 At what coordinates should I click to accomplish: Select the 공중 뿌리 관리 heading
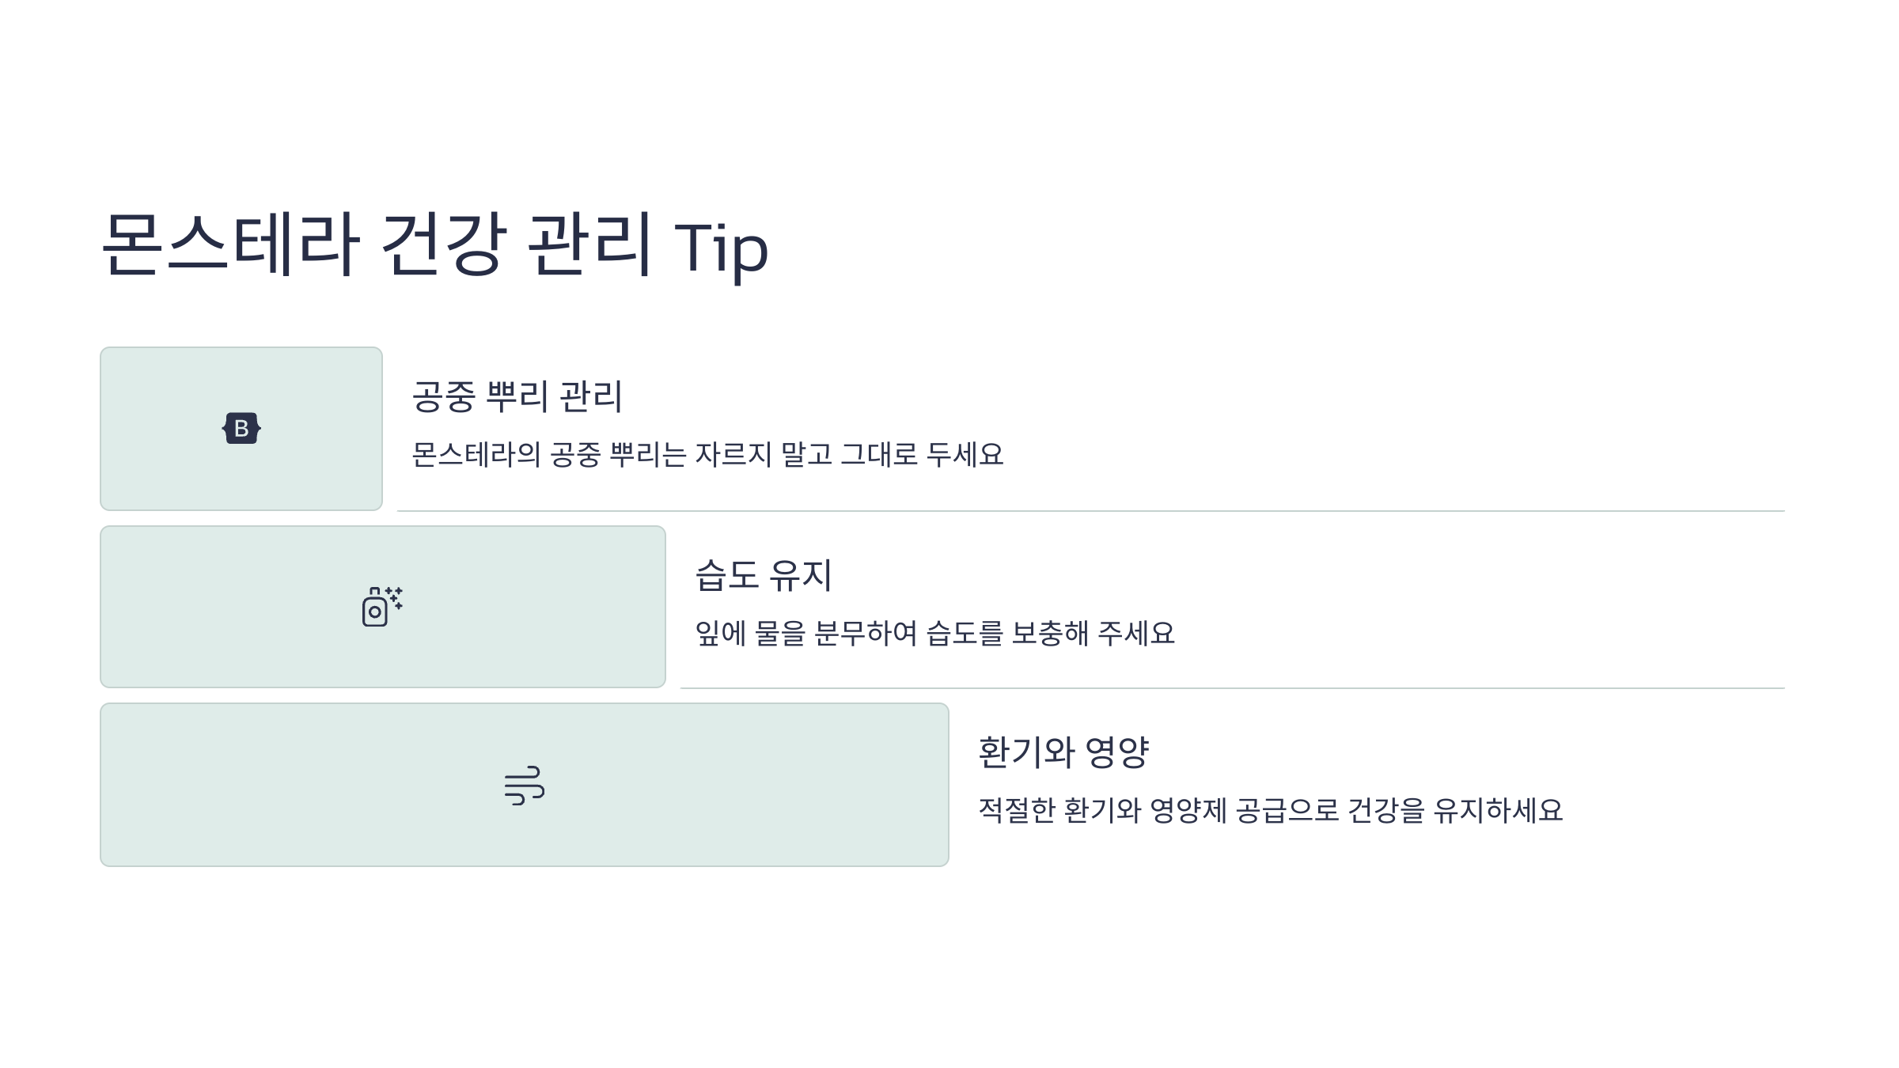[517, 396]
